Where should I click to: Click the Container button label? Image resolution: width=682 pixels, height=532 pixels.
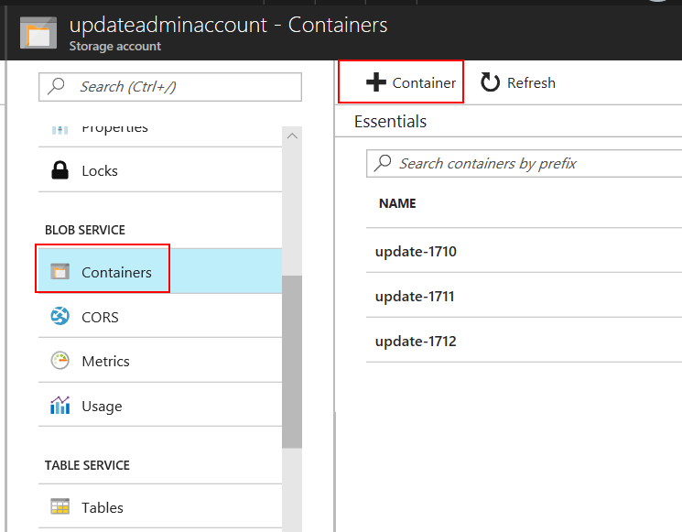point(424,82)
